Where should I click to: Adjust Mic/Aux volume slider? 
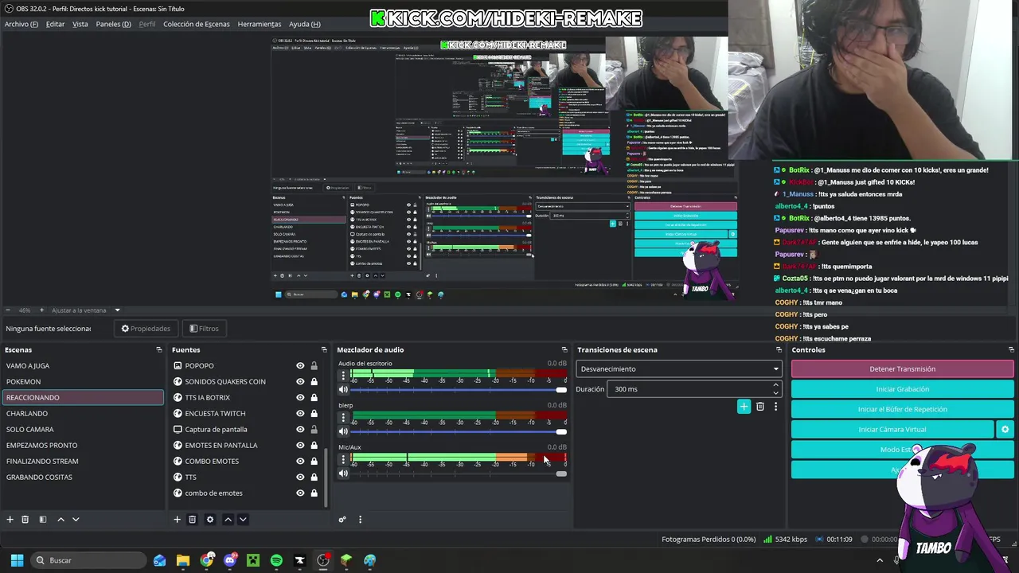(459, 474)
